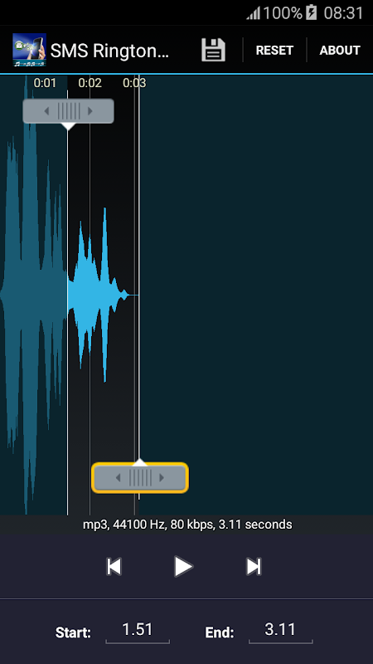Click left arrow on start marker handle
The image size is (373, 664).
[x=46, y=111]
